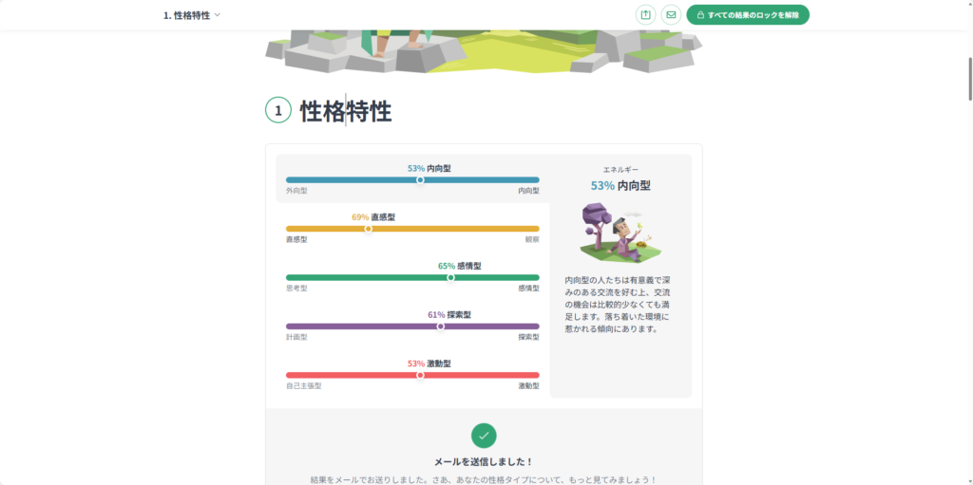Click the 計画型 label under purple bar

(x=296, y=337)
